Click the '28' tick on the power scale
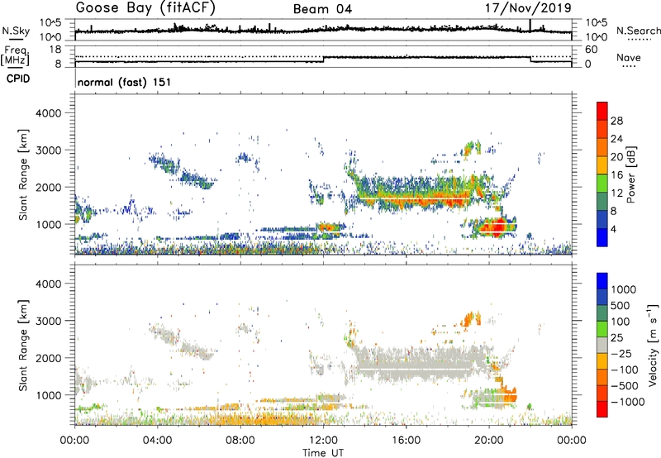The height and width of the screenshot is (458, 661). coord(616,121)
